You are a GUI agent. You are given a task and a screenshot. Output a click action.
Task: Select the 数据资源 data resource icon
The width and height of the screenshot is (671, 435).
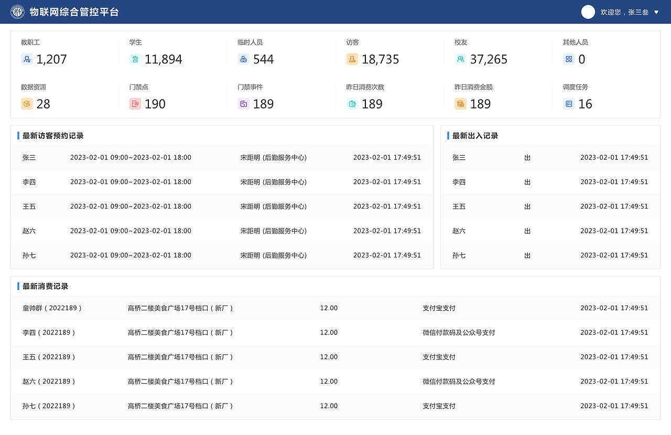point(27,104)
